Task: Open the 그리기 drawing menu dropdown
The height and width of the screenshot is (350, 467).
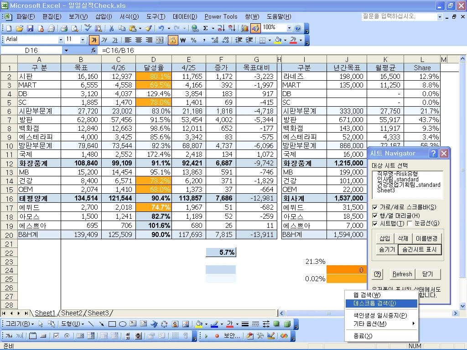Action: tap(20, 324)
